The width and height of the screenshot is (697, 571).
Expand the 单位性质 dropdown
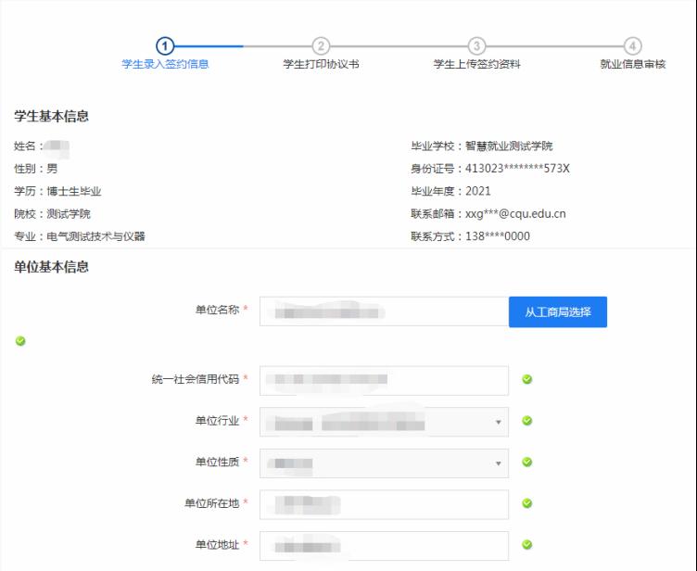384,463
